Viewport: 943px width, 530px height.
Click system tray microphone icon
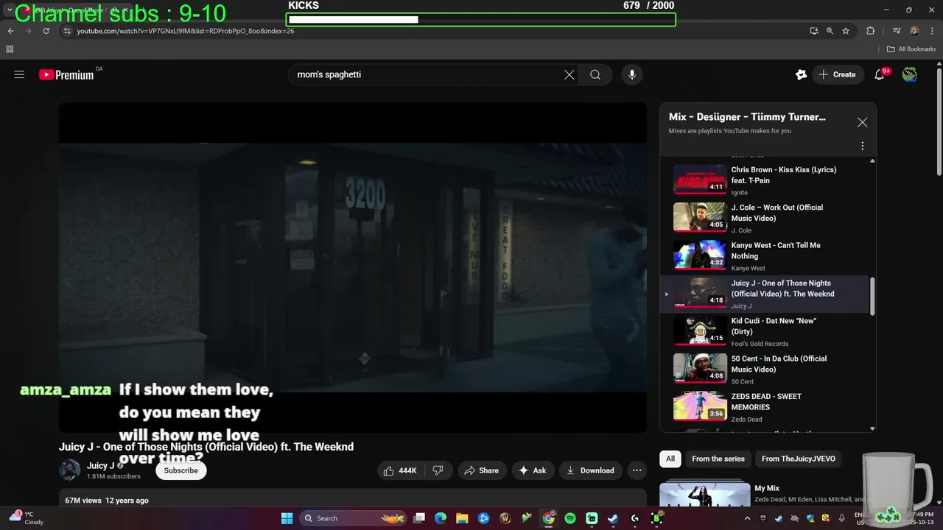(x=842, y=518)
